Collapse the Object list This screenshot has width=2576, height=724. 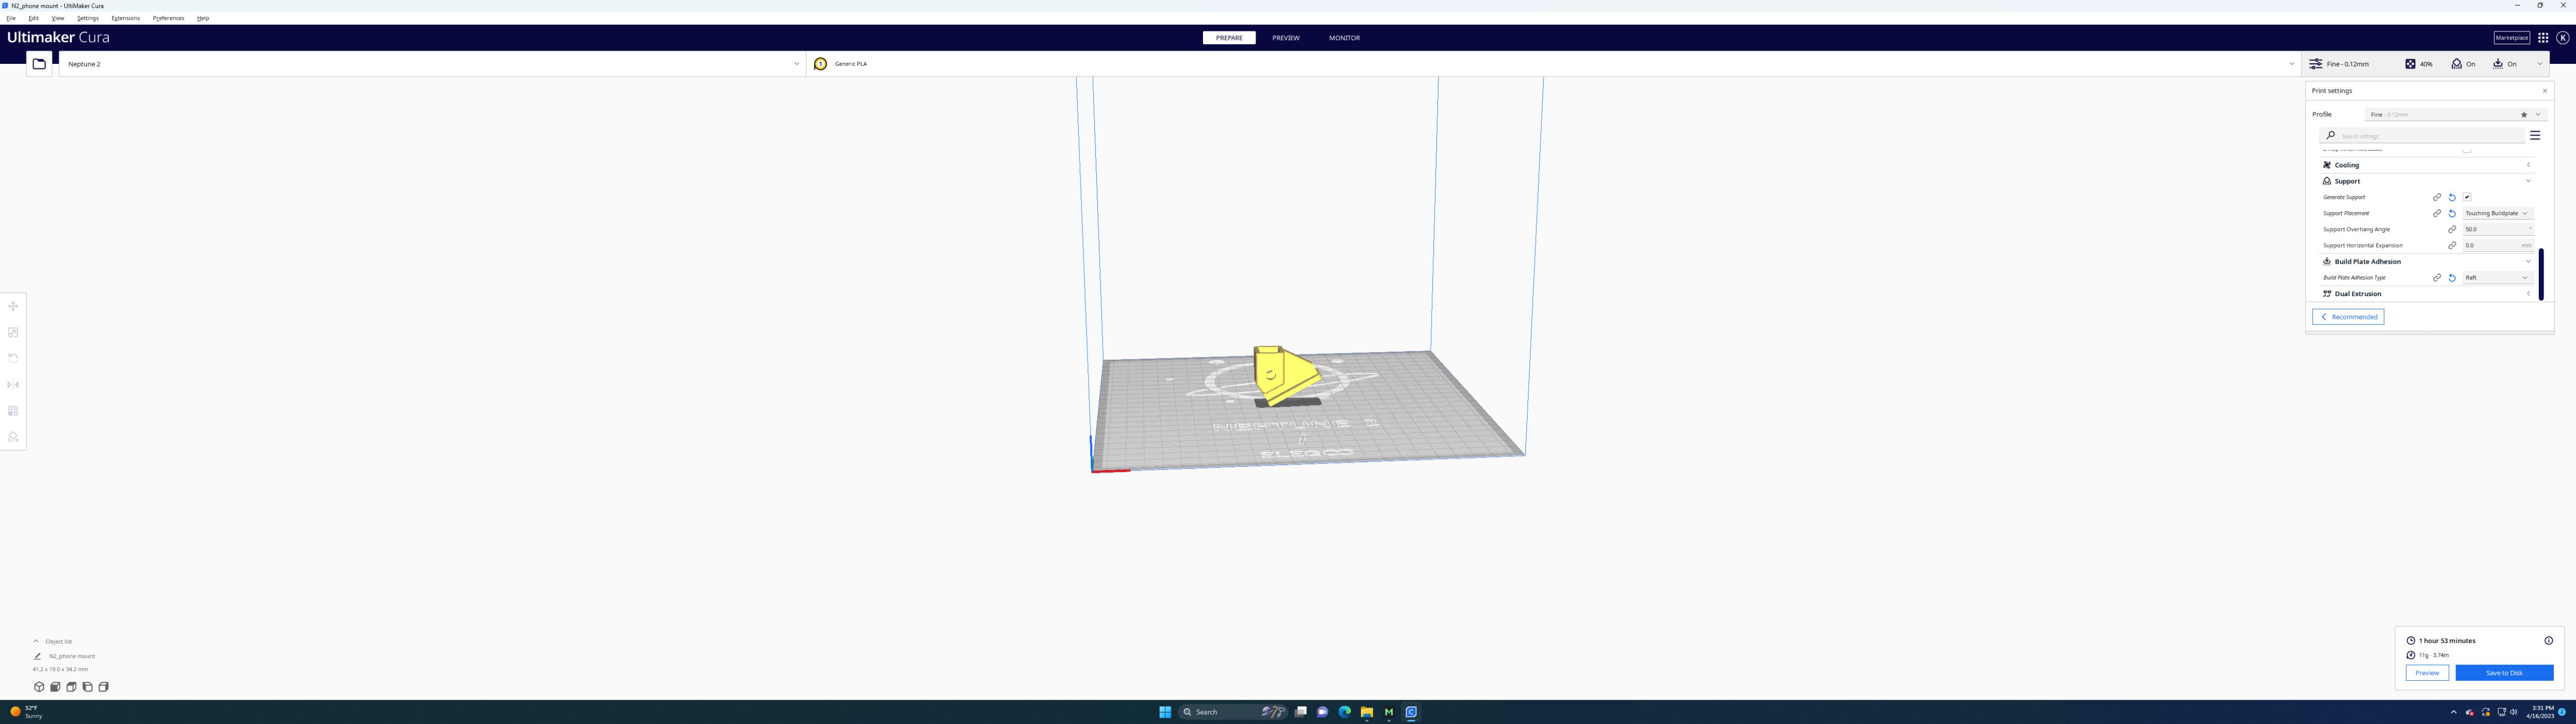coord(36,641)
